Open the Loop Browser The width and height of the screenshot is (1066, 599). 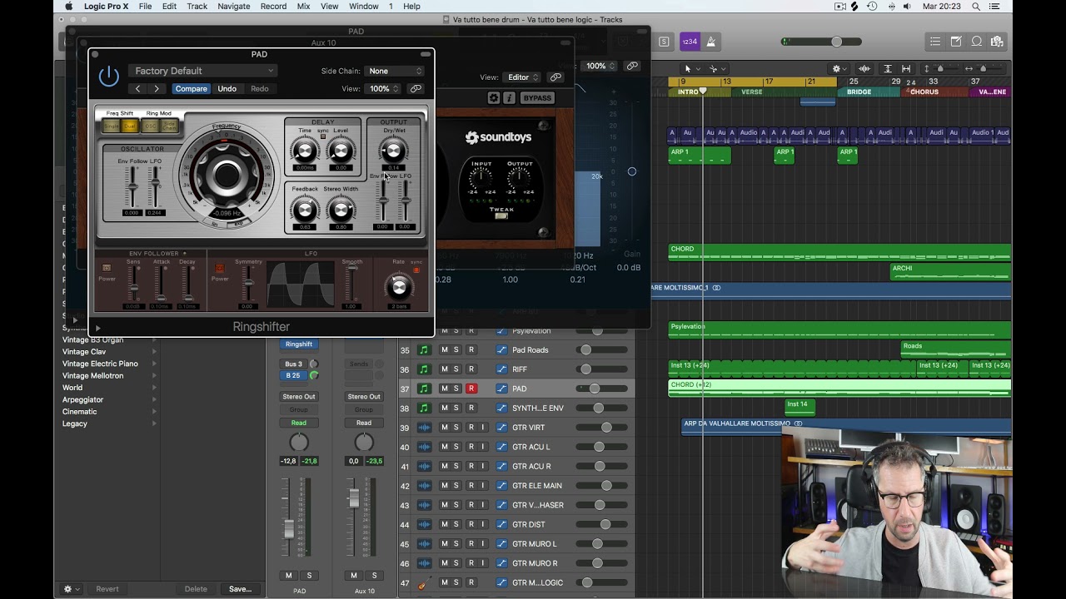point(977,42)
